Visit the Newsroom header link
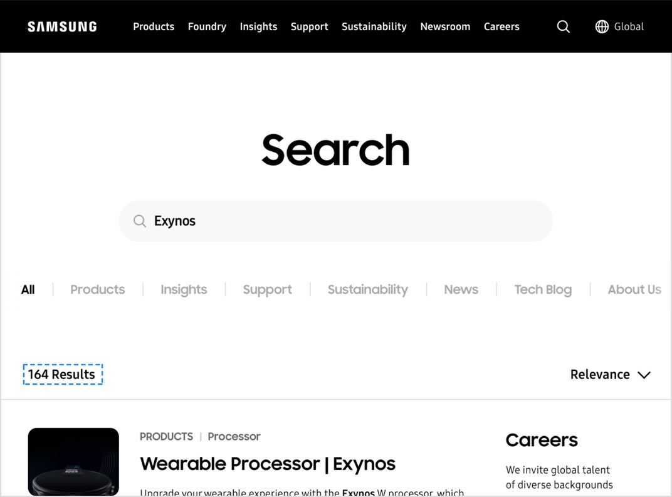This screenshot has width=672, height=497. pos(445,26)
